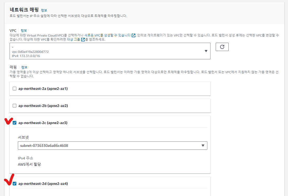
Task: Click the refresh button beside VPC dropdown
Action: [222, 47]
